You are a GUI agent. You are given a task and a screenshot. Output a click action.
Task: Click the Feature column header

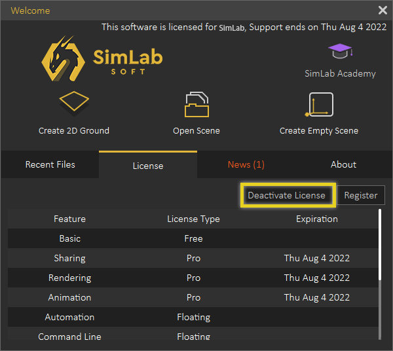(x=69, y=219)
